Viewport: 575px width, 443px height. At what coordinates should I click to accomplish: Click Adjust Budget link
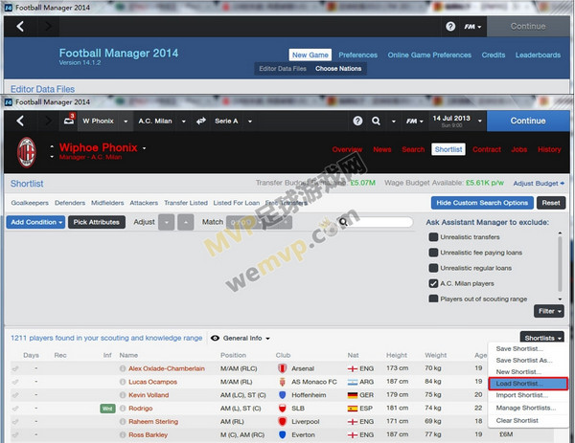[539, 184]
